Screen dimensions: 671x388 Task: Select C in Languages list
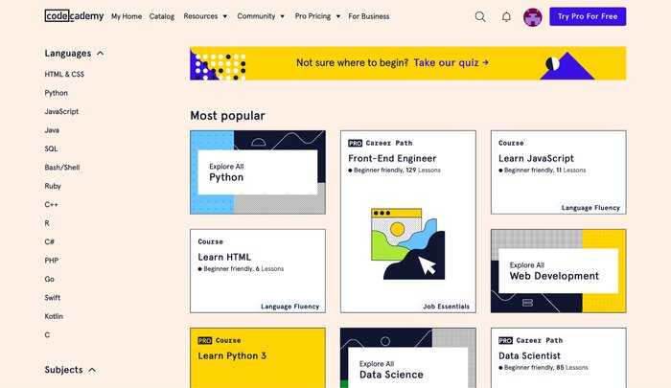(47, 334)
